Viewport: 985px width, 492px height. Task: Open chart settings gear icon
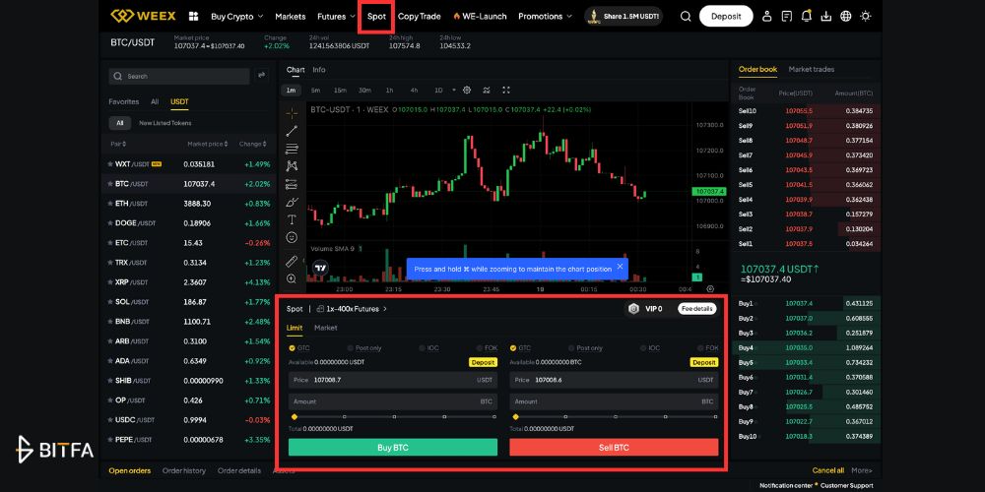click(x=467, y=91)
